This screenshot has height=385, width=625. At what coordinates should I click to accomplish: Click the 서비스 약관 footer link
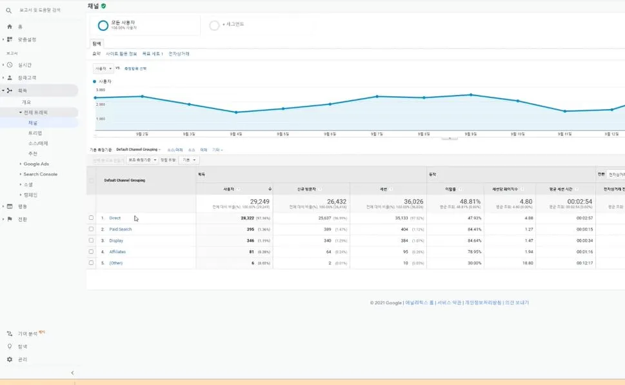(x=449, y=303)
